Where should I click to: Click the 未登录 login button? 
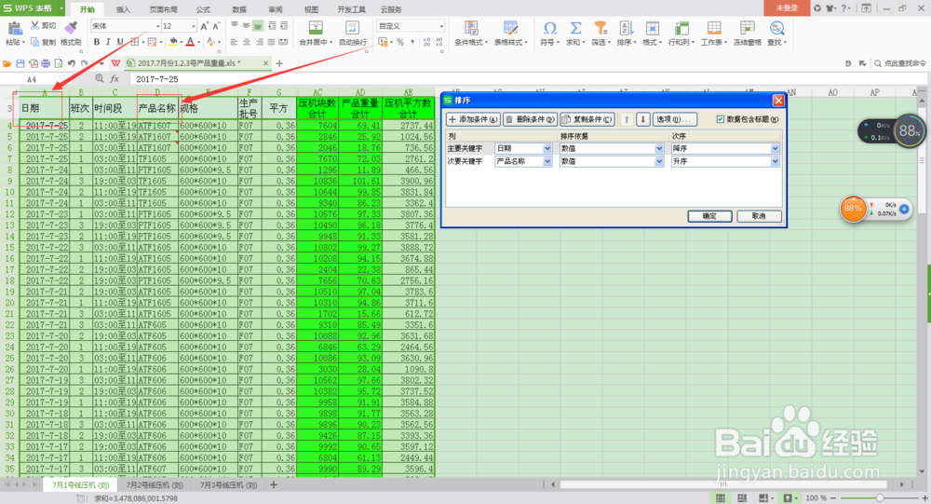click(787, 7)
